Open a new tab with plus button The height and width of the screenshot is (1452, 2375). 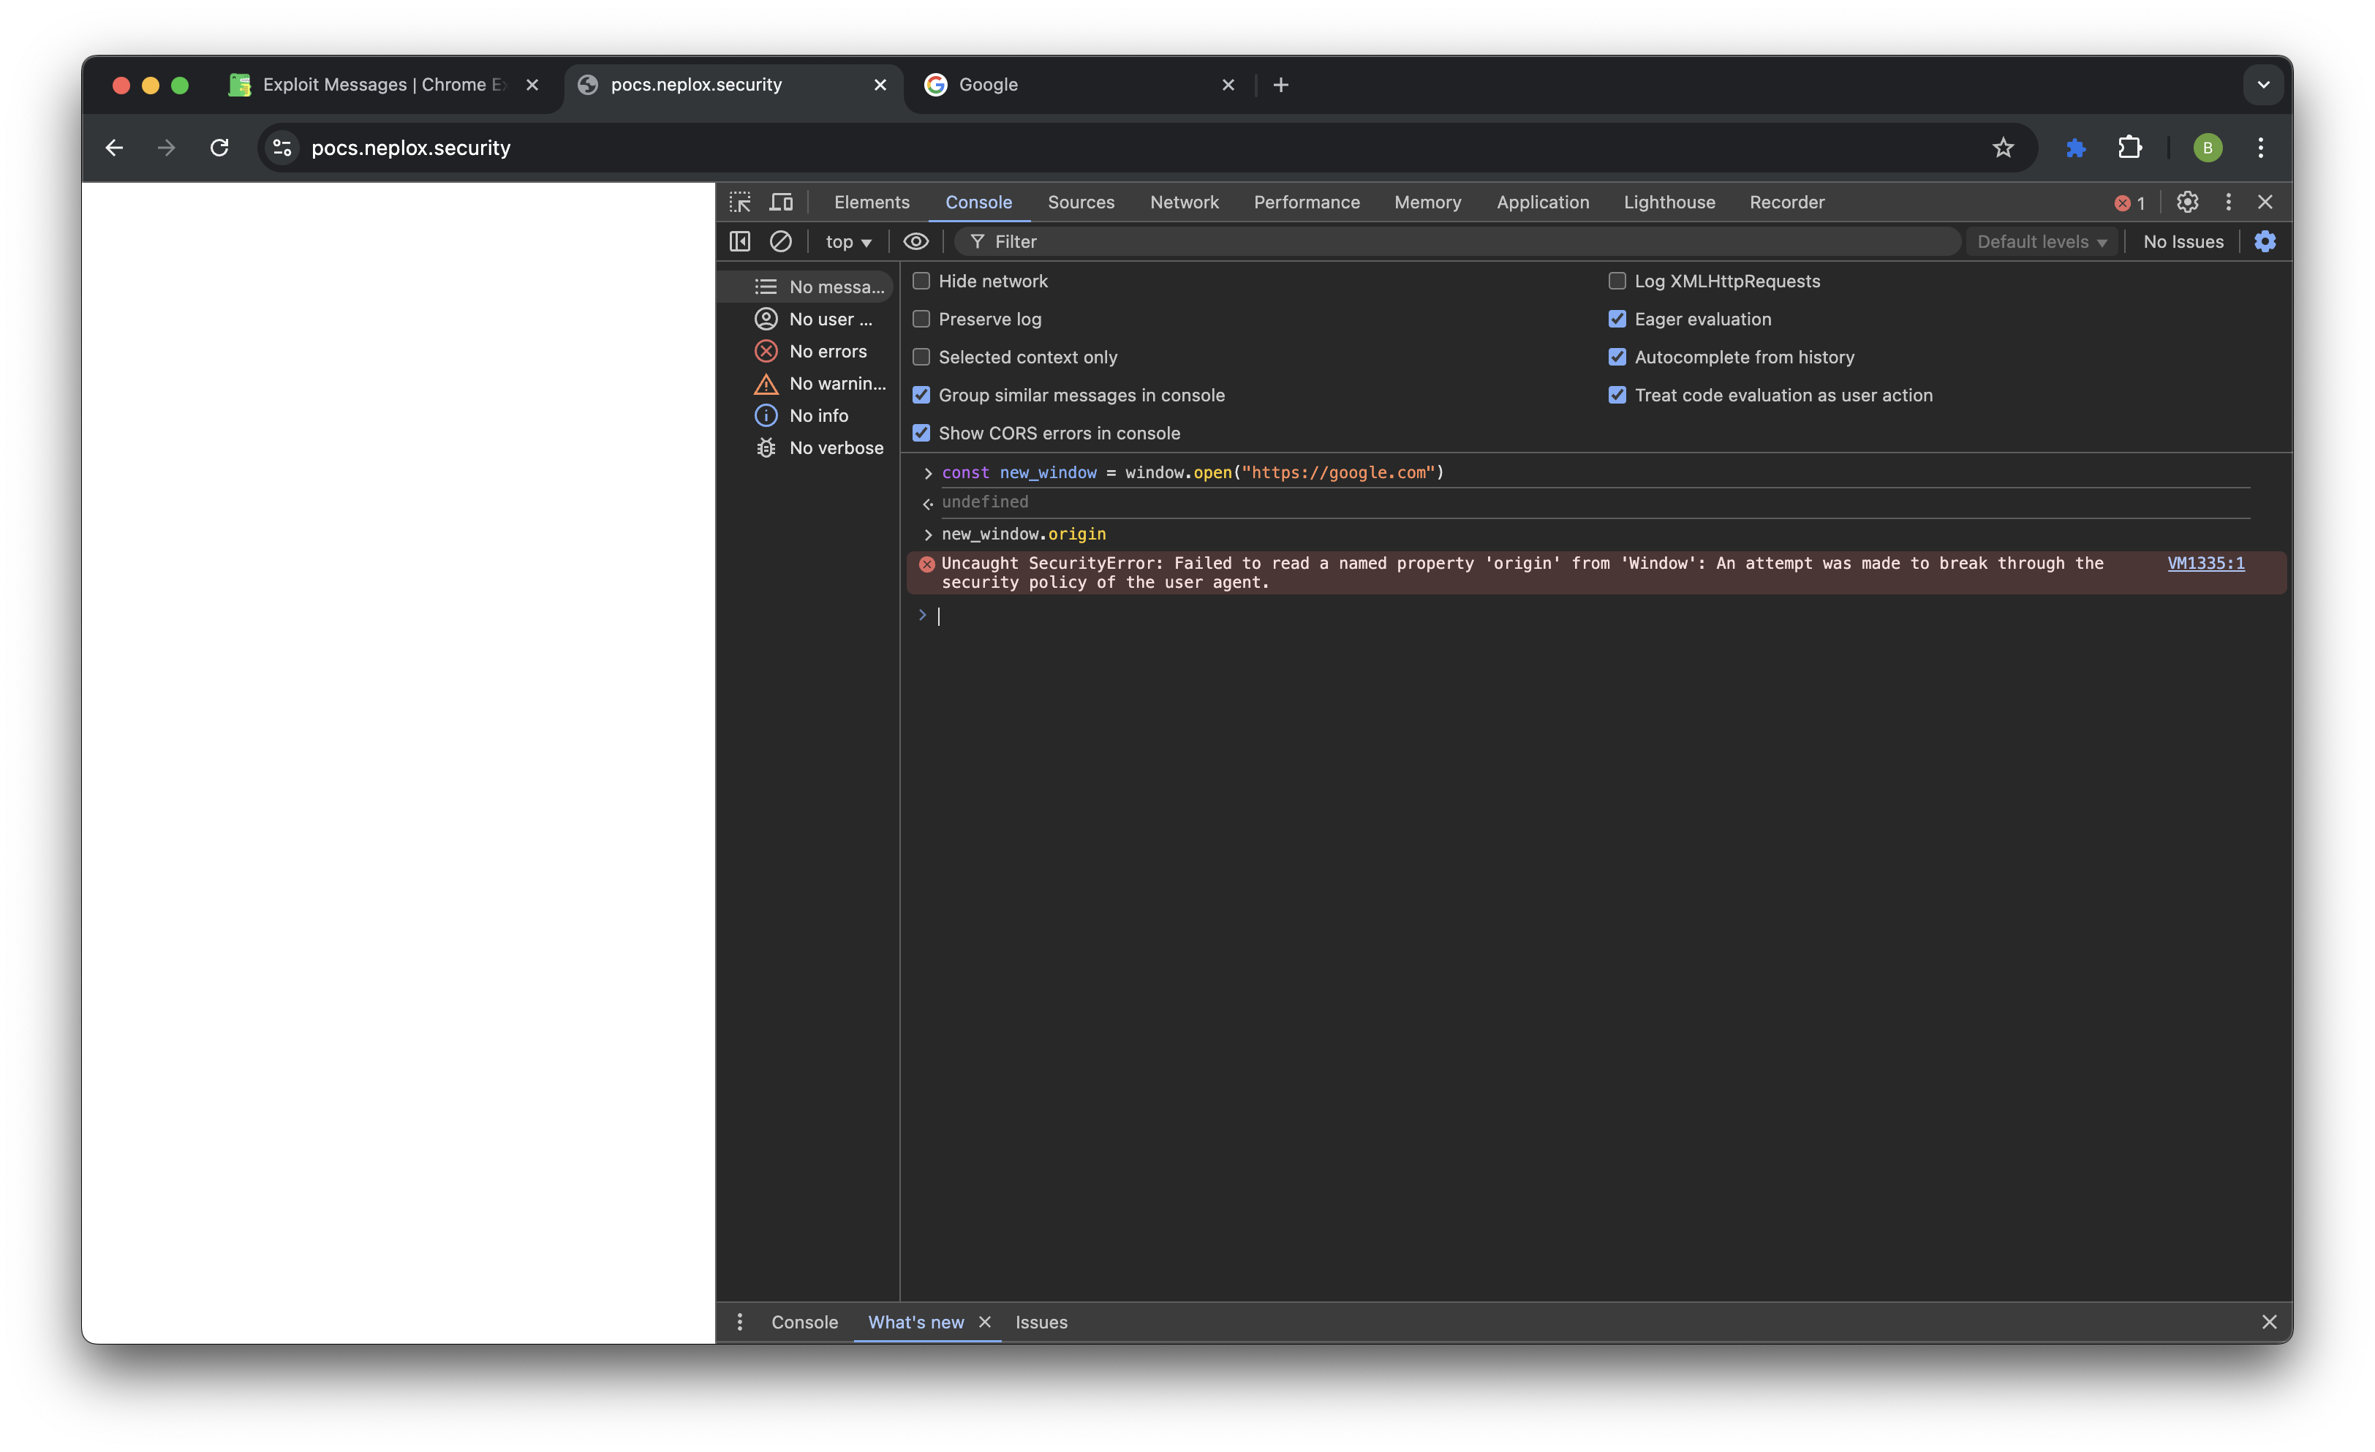point(1280,85)
